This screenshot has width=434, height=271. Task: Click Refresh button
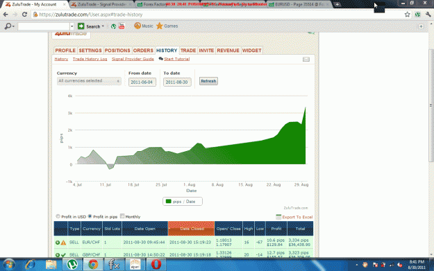coord(208,81)
